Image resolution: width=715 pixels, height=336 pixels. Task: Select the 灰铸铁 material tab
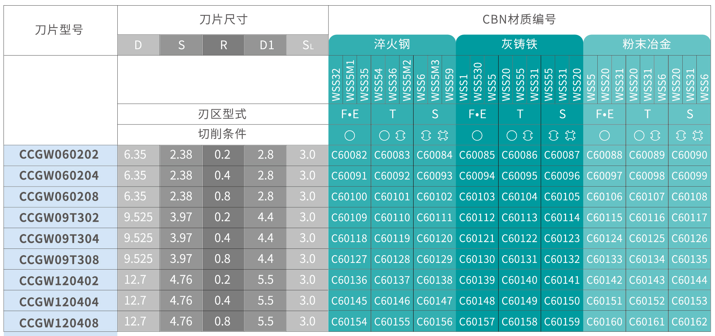(x=519, y=44)
